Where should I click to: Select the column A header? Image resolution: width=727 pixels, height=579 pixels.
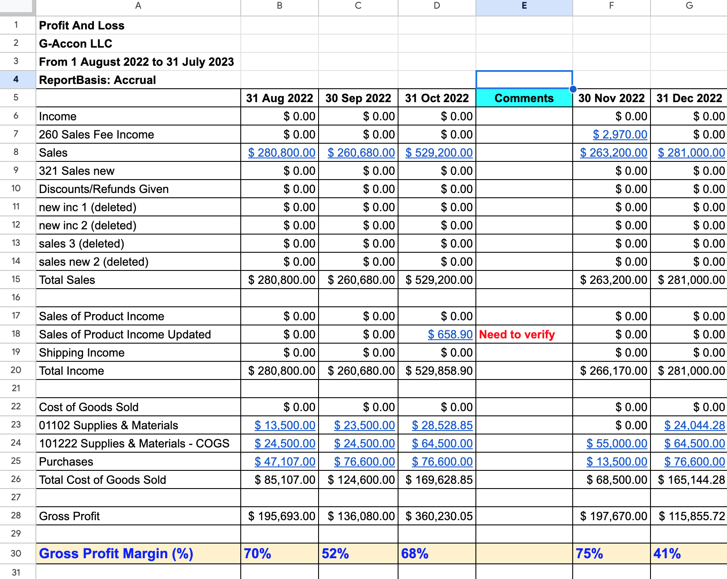138,6
